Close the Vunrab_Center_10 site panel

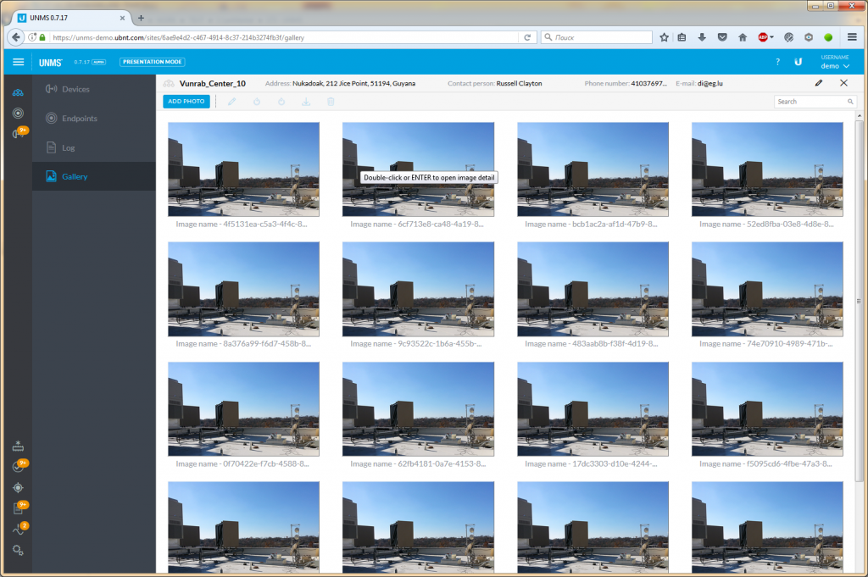pos(843,83)
